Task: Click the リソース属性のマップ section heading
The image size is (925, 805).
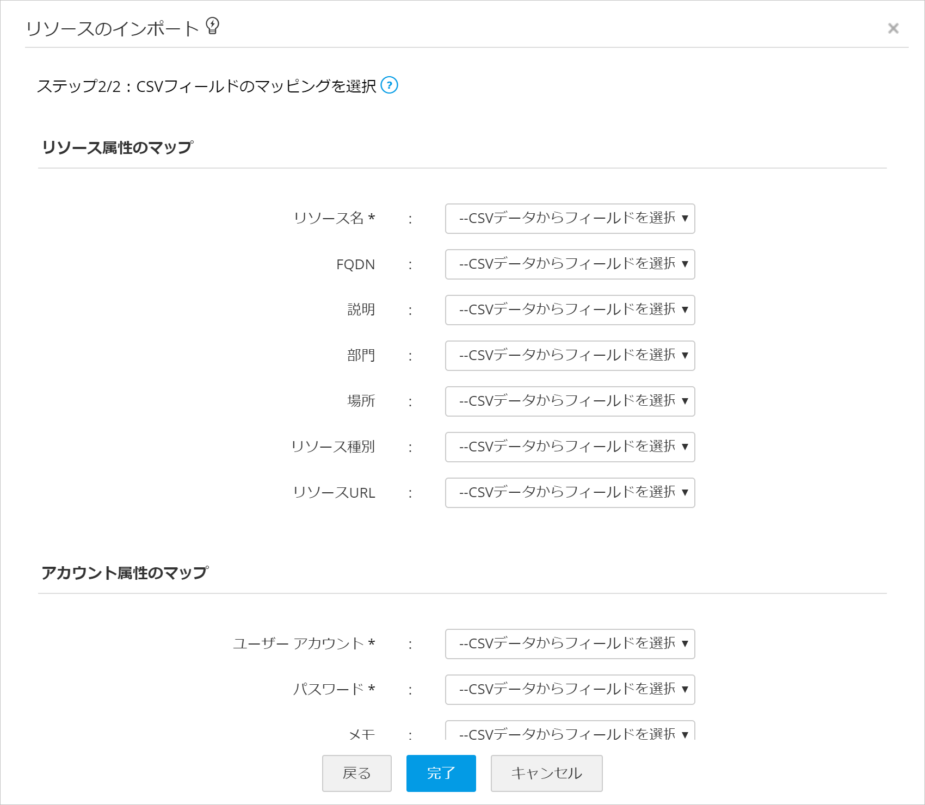Action: [x=118, y=147]
